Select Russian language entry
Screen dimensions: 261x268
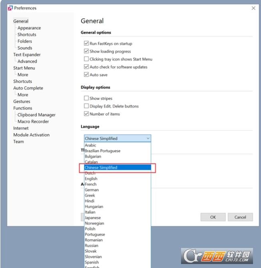click(118, 246)
